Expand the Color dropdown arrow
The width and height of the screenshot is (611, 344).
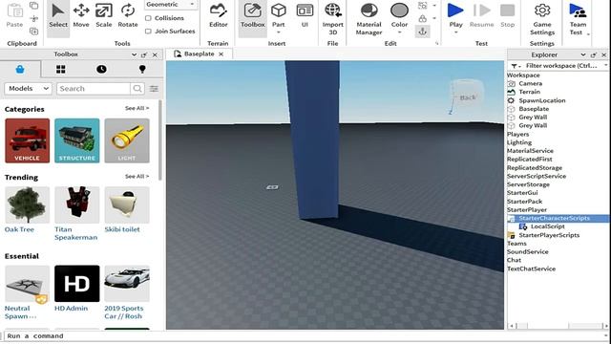[399, 32]
